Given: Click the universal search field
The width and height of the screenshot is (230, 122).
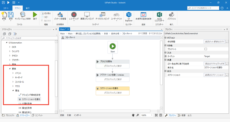Looking at the screenshot, I should point(203,8).
